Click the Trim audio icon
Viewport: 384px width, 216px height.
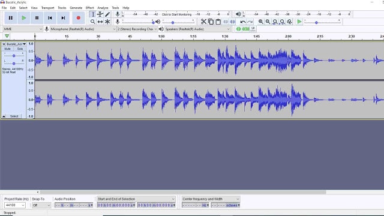pyautogui.click(x=226, y=22)
